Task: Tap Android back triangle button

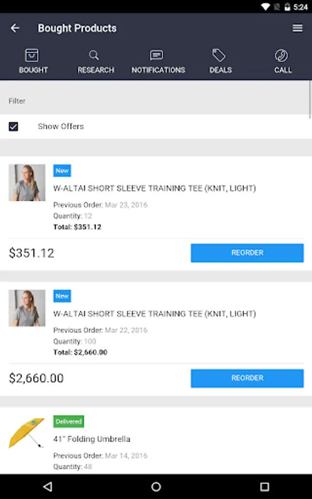Action: (x=48, y=486)
